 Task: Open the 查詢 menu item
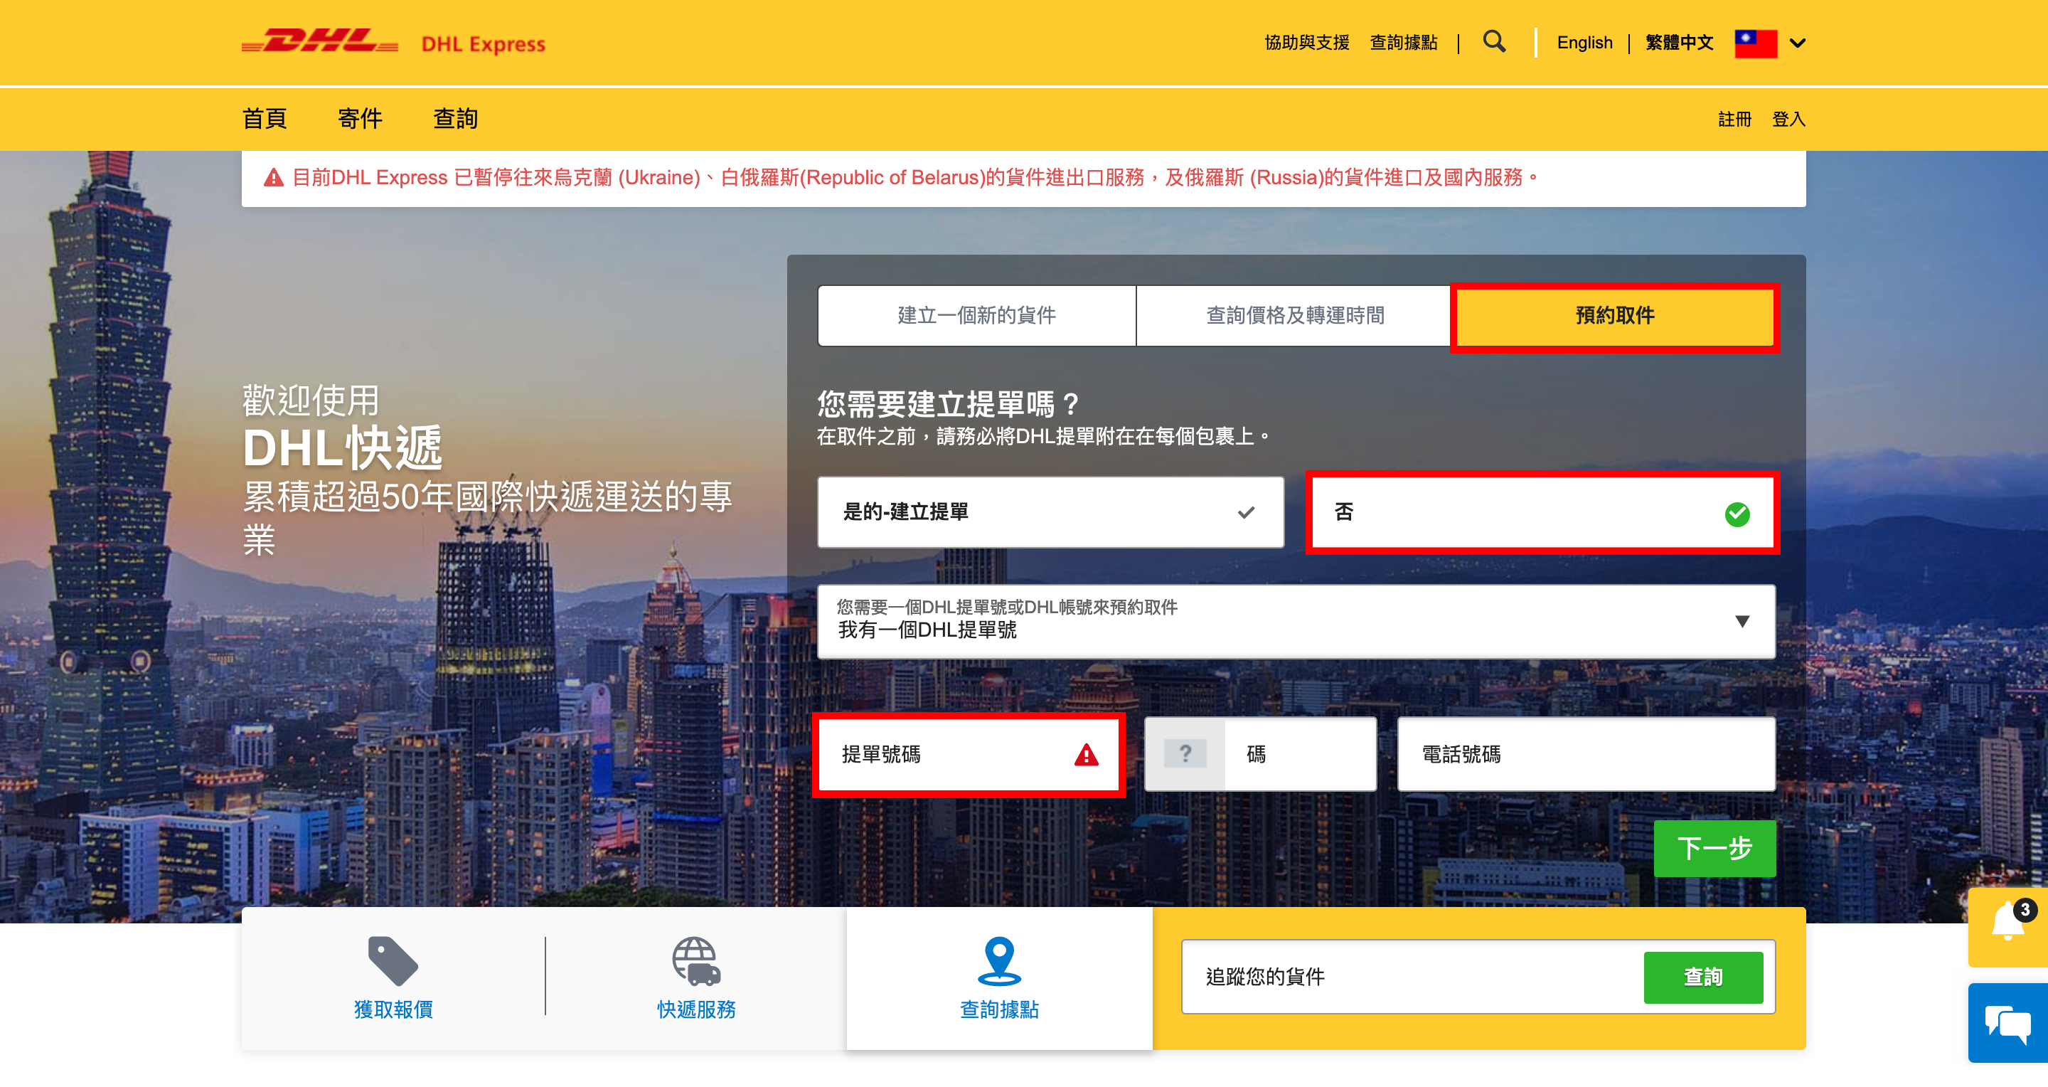[456, 119]
